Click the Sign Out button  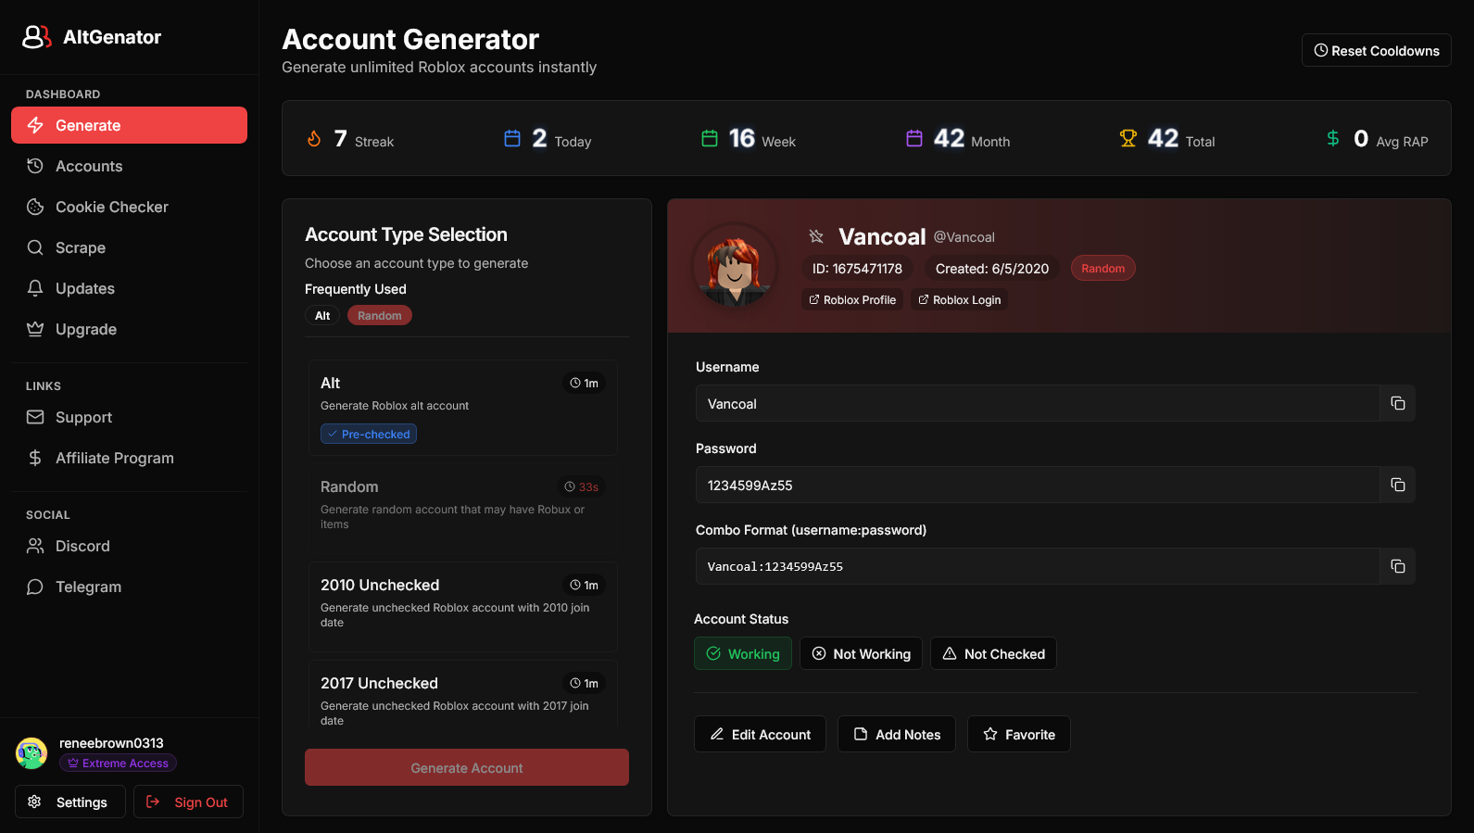tap(188, 801)
